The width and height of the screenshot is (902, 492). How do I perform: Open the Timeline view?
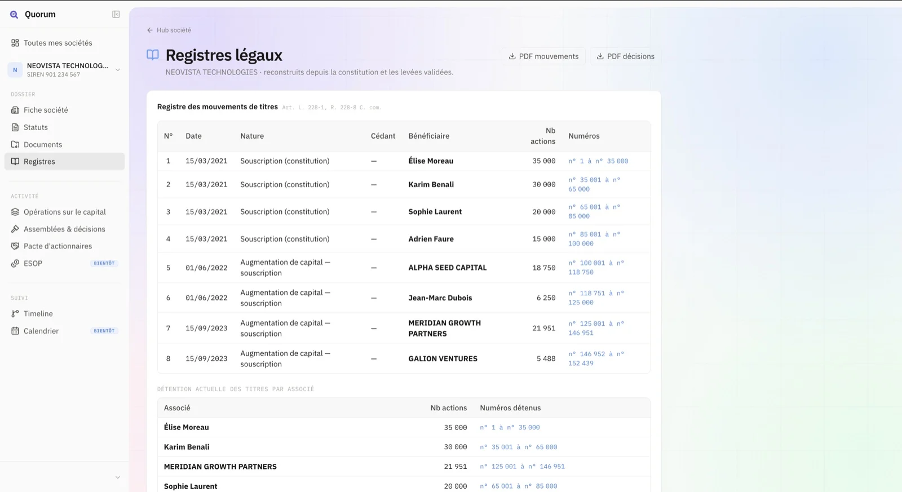[64, 314]
